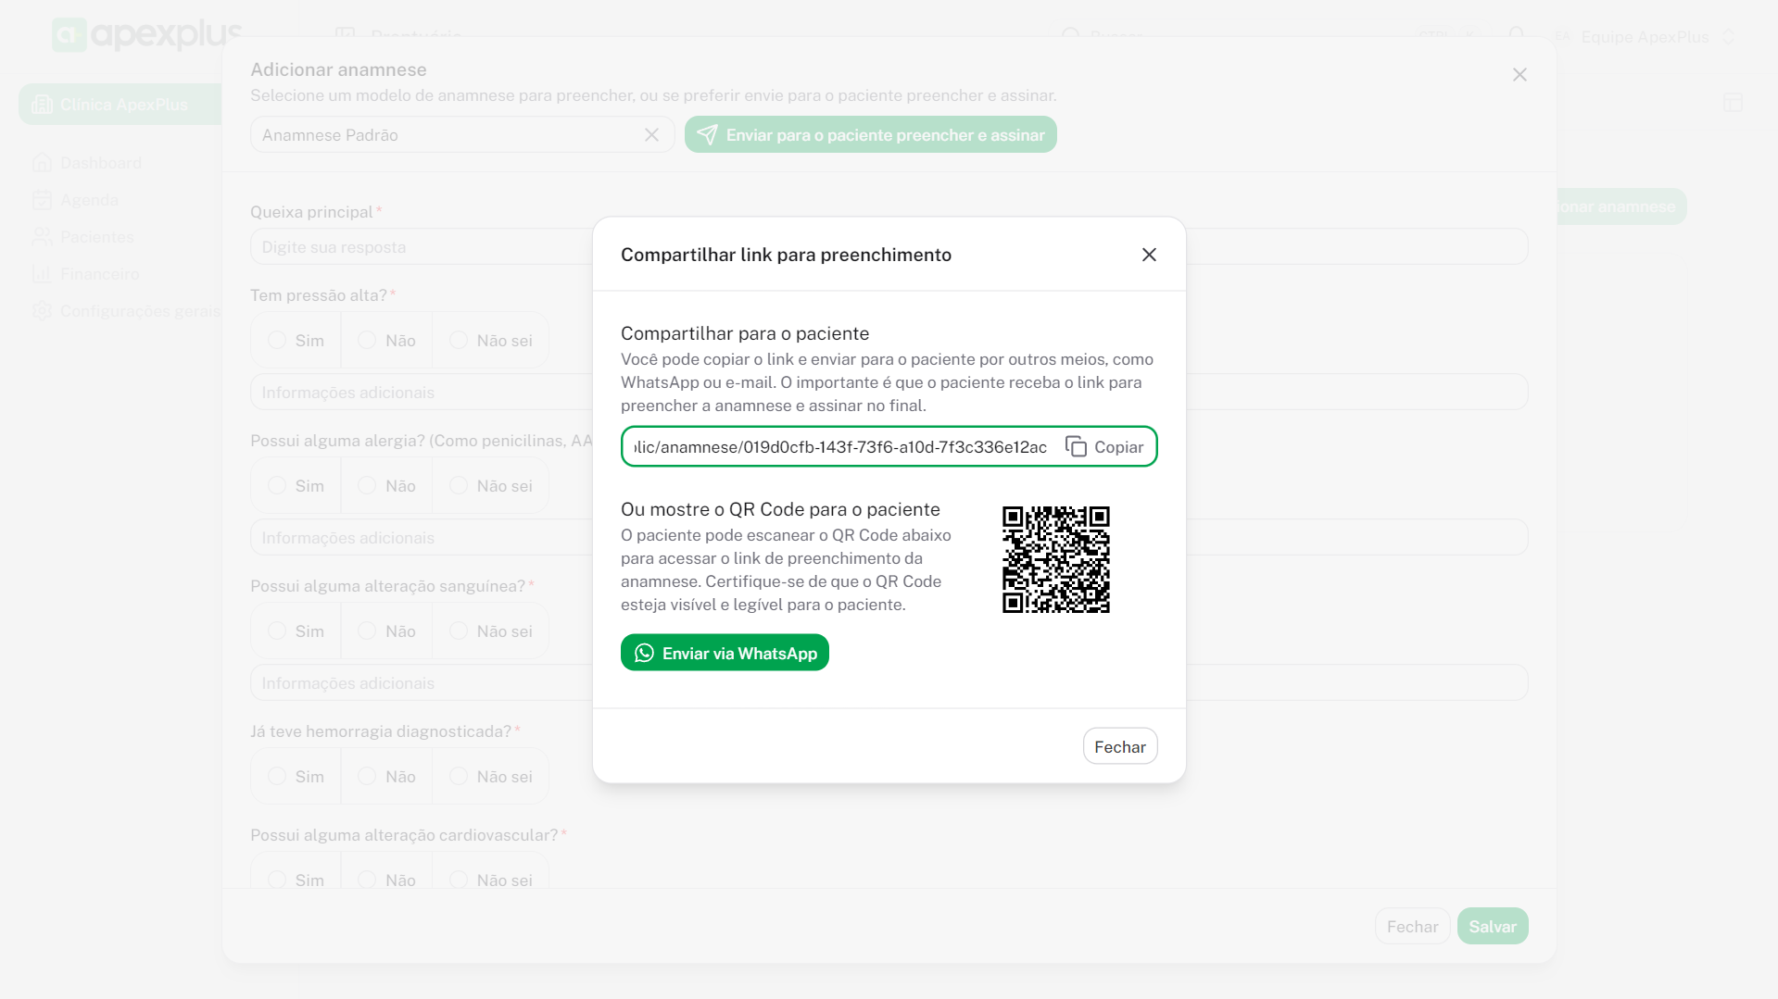
Task: Click the Salvar button
Action: (1492, 927)
